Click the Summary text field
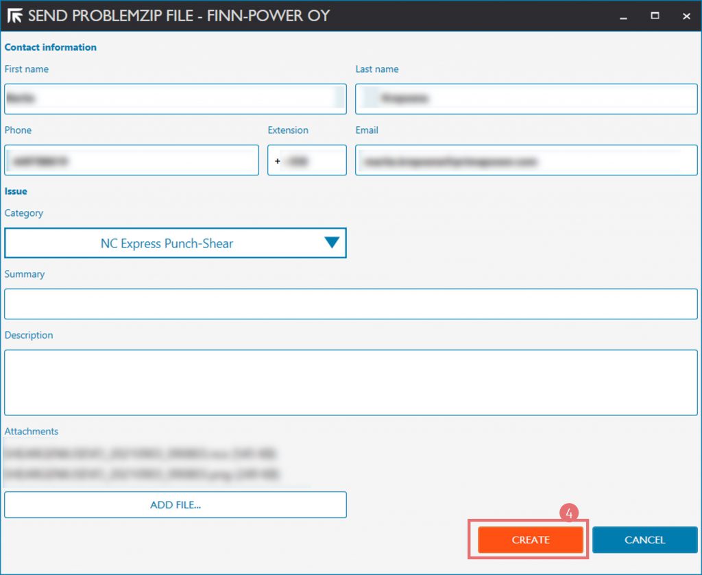The width and height of the screenshot is (702, 575). click(x=350, y=304)
